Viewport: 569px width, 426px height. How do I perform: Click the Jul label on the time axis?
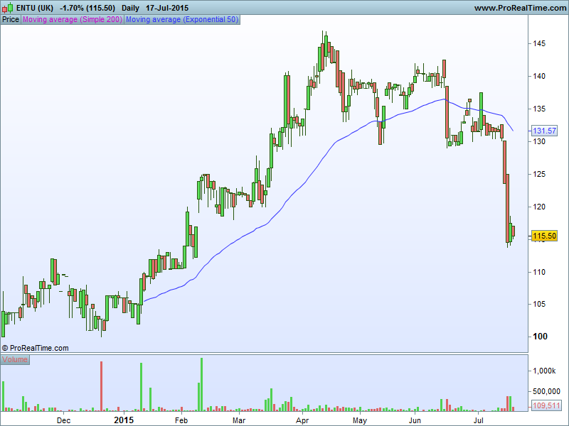coord(479,420)
